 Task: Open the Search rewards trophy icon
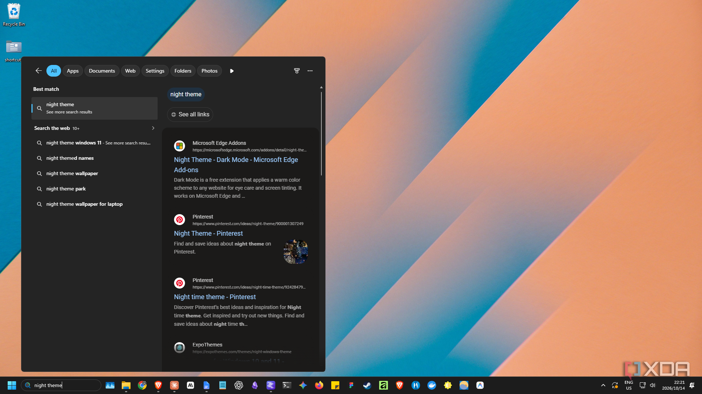pyautogui.click(x=297, y=71)
